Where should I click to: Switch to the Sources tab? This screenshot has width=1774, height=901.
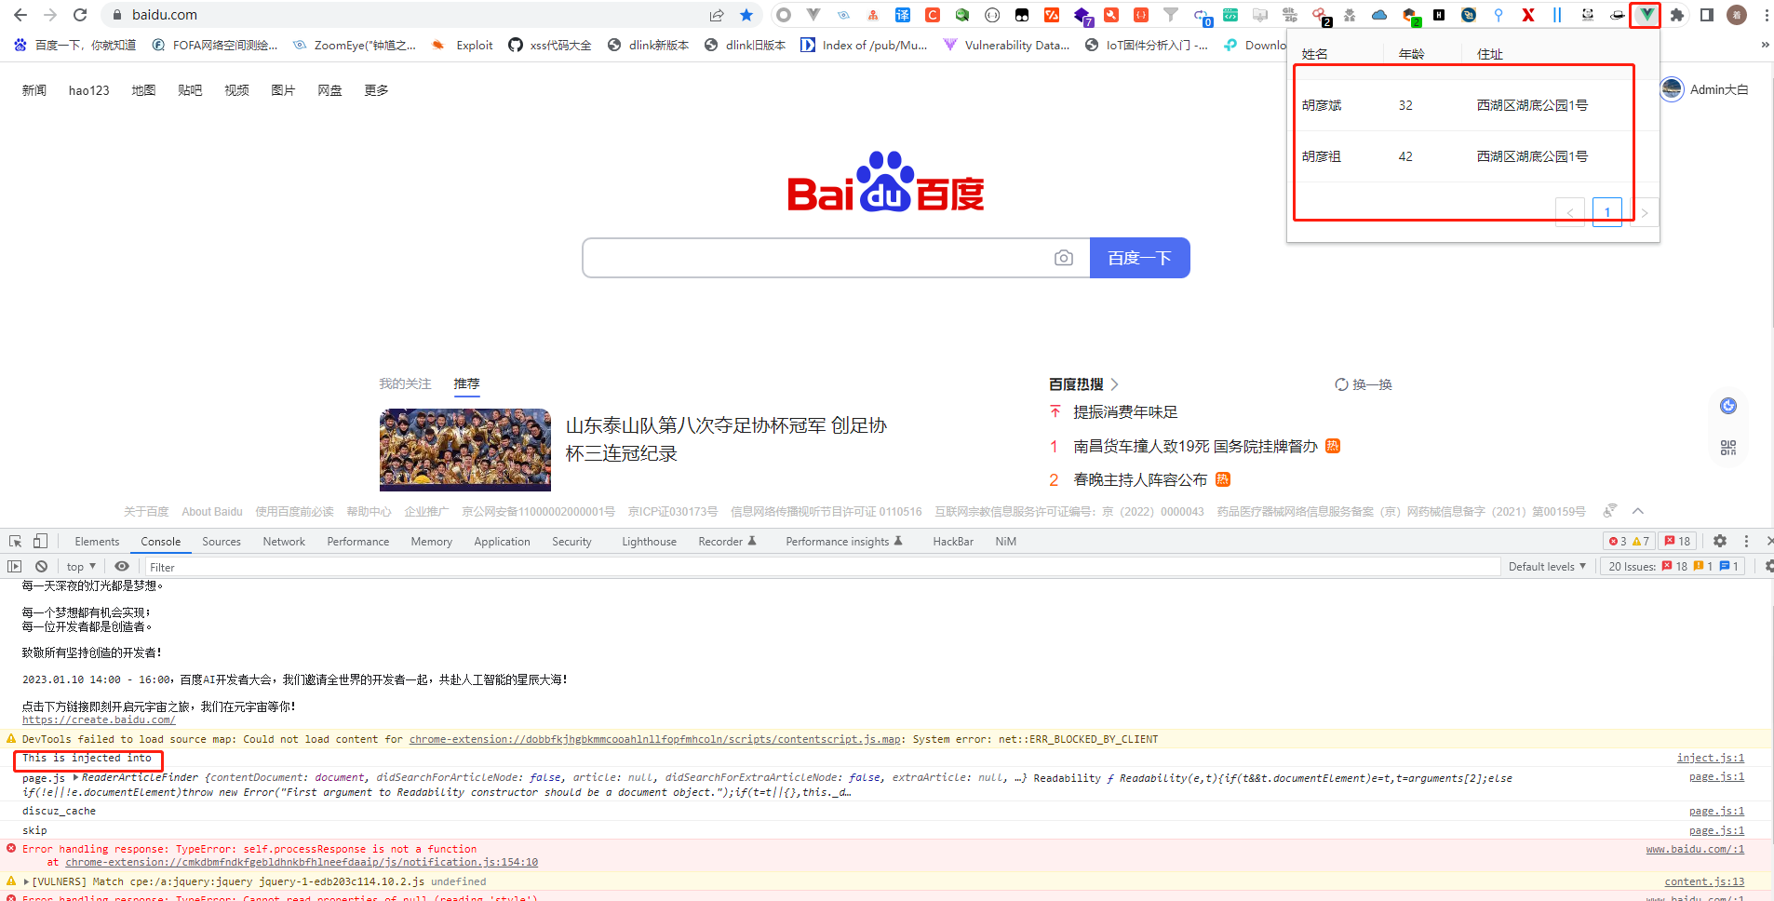222,541
